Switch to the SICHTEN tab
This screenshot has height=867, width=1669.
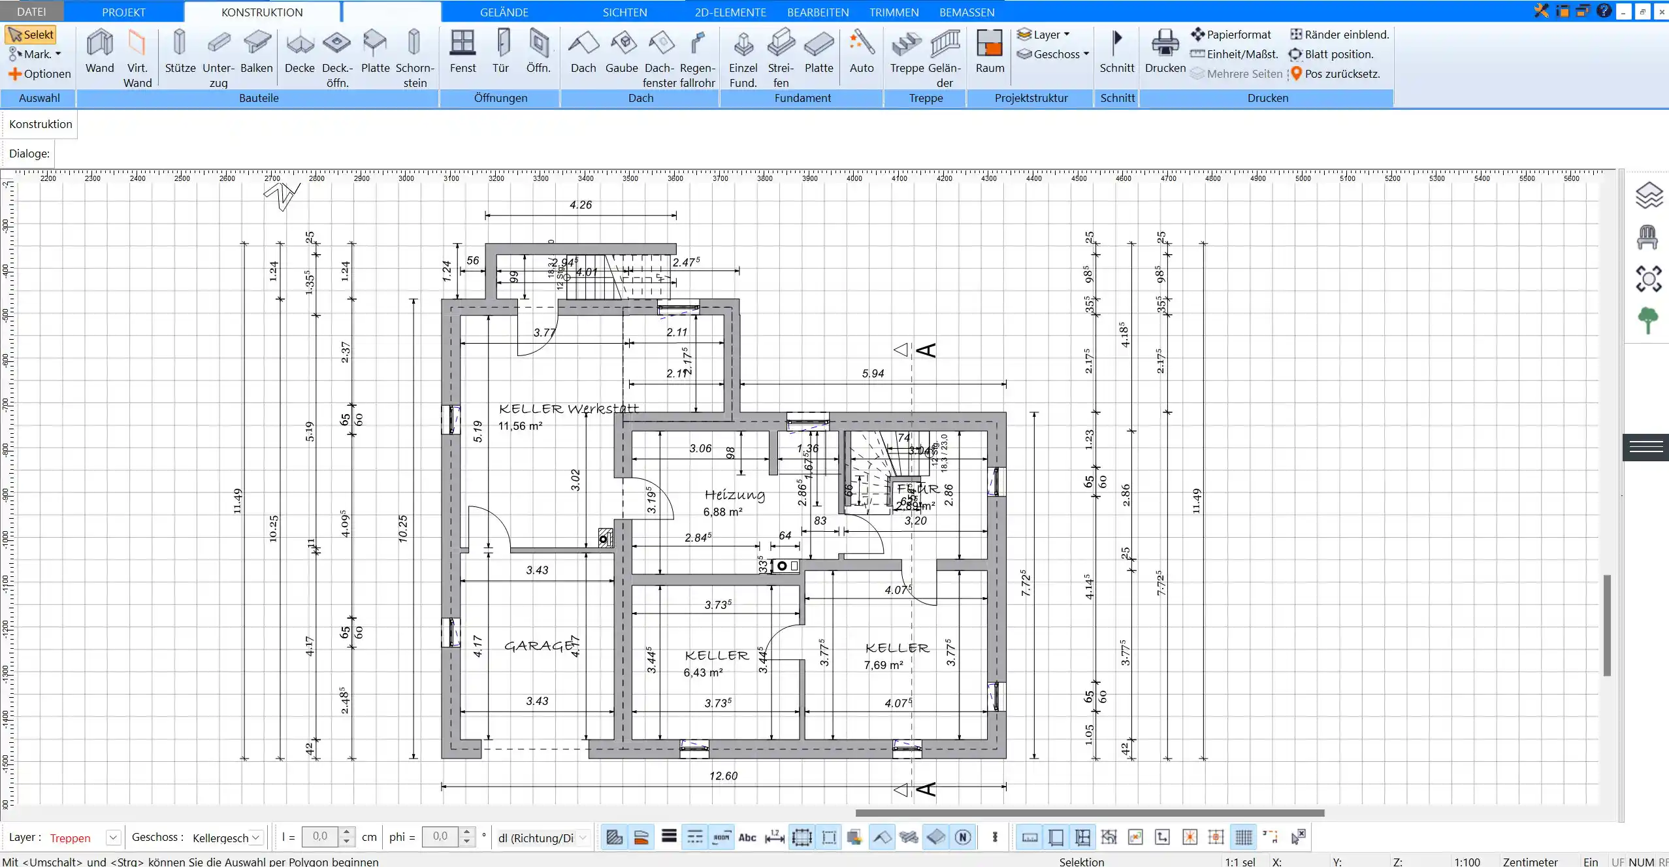[624, 12]
